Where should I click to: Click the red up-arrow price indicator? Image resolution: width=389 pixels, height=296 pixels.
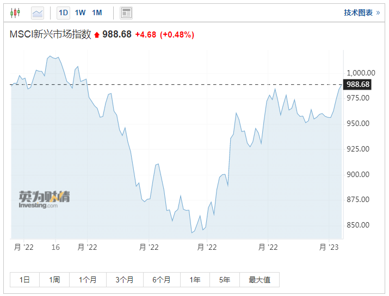pyautogui.click(x=97, y=35)
